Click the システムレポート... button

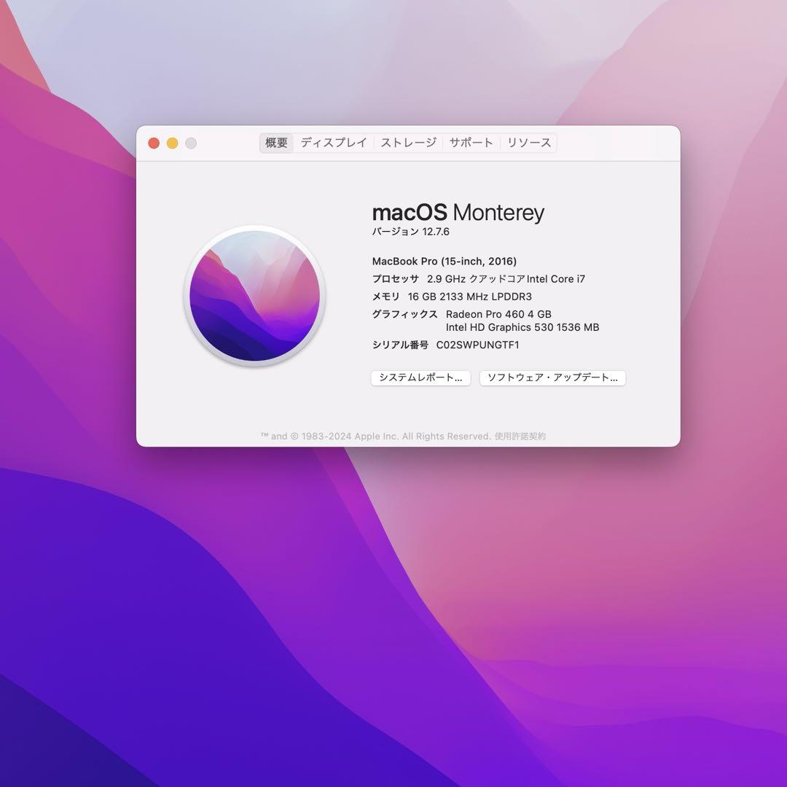coord(420,378)
